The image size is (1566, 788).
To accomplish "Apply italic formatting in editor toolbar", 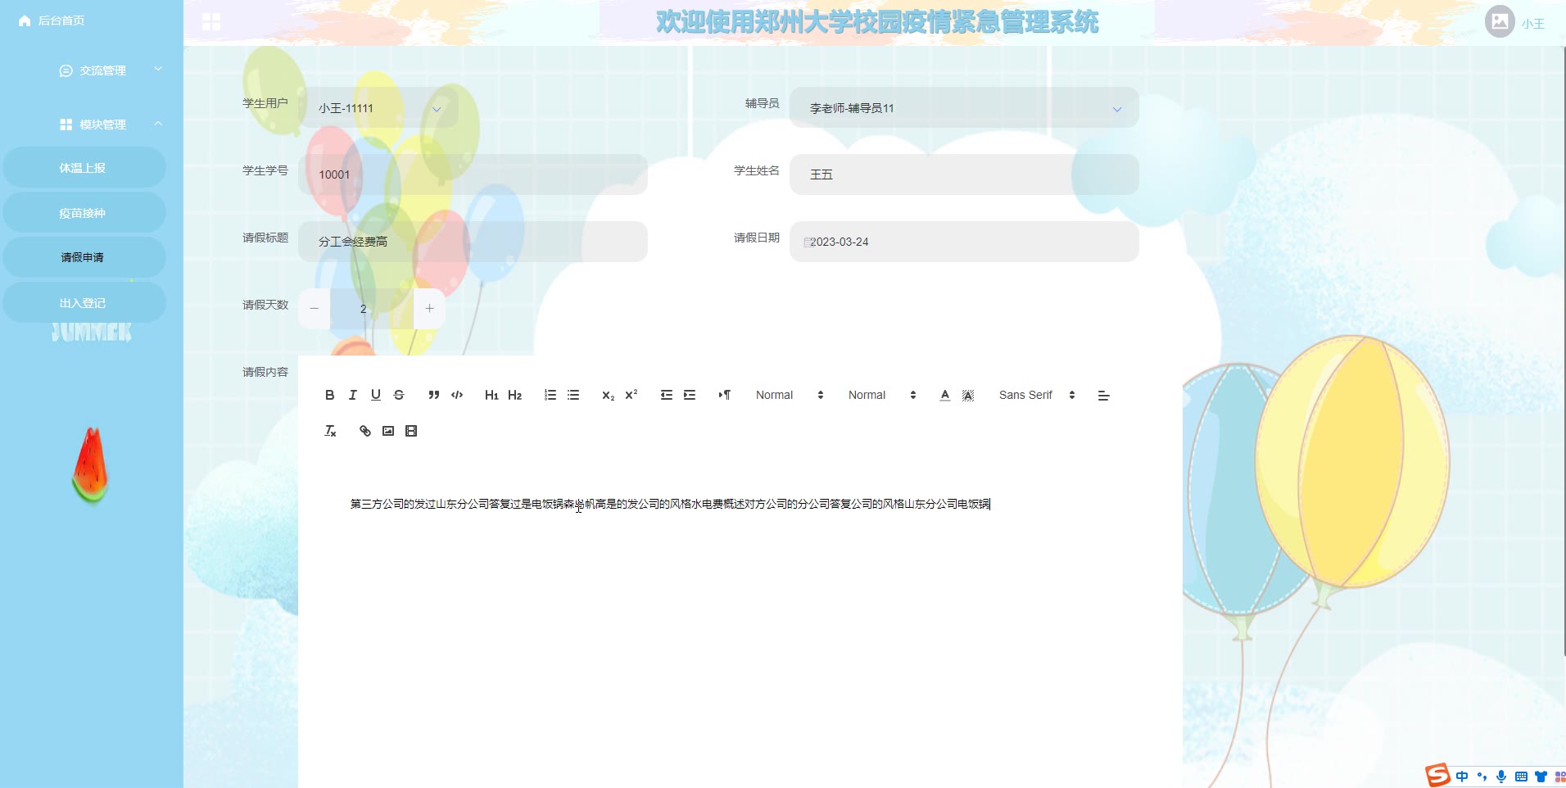I will 352,395.
